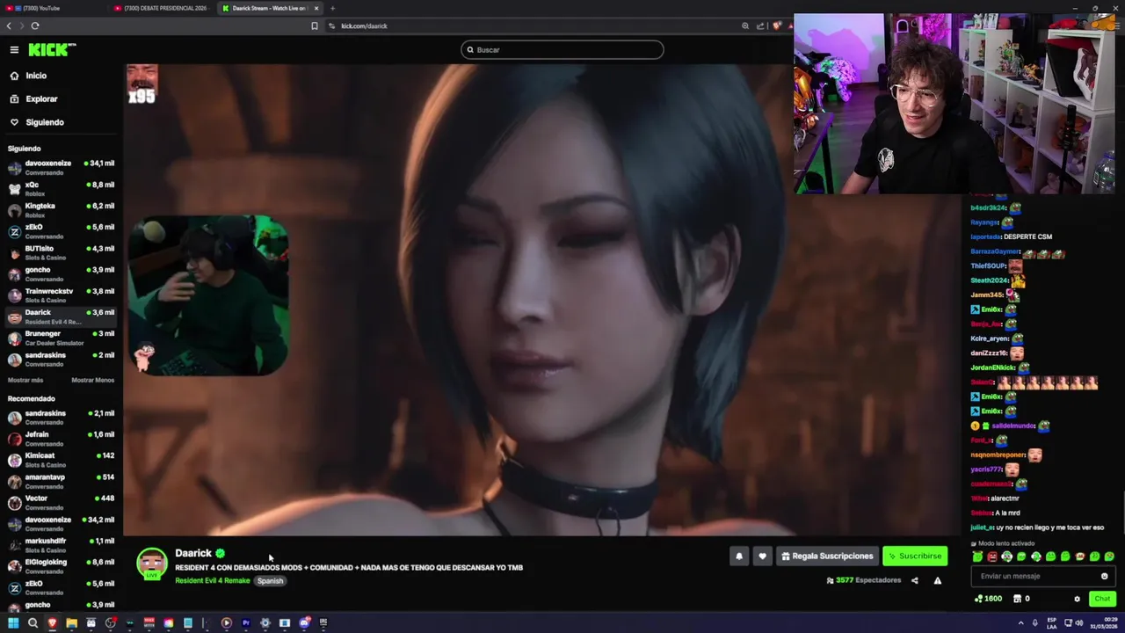Open Explorar in sidebar
Image resolution: width=1125 pixels, height=633 pixels.
41,98
